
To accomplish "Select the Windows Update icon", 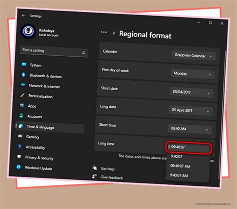I will click(x=18, y=167).
